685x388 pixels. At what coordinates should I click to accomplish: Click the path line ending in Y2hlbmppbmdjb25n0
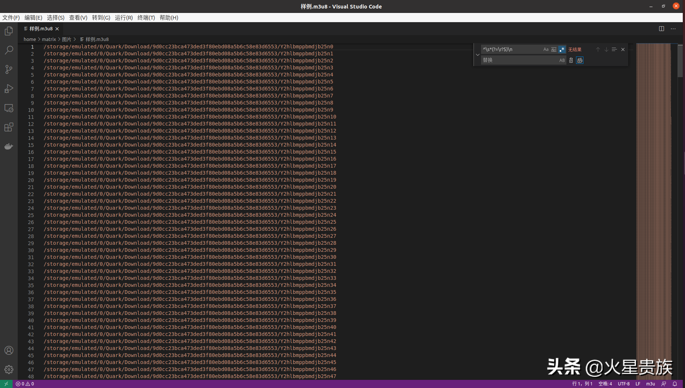coord(188,47)
